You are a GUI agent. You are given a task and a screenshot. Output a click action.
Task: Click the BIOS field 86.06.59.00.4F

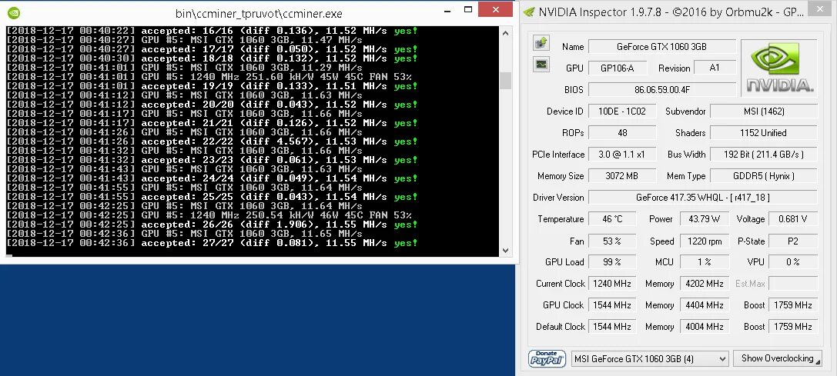coord(662,90)
